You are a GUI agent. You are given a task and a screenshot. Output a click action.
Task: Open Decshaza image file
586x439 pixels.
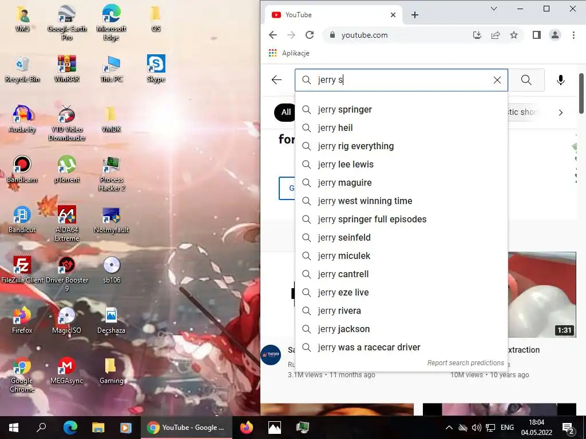pos(112,321)
